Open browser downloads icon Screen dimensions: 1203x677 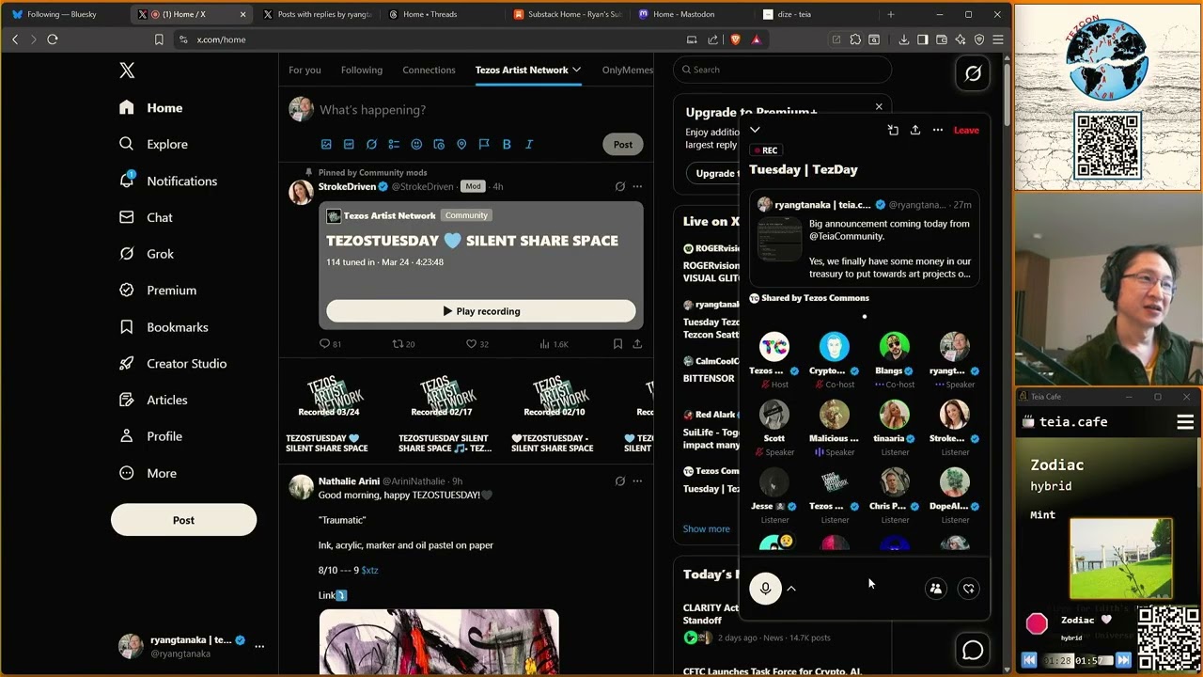coord(903,39)
